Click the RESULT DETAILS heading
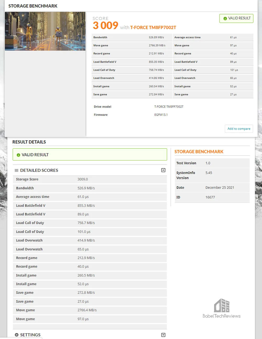Screen dimensions: 262x339 pyautogui.click(x=29, y=142)
